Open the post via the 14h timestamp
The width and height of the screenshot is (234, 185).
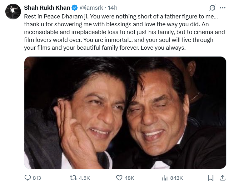[x=112, y=7]
